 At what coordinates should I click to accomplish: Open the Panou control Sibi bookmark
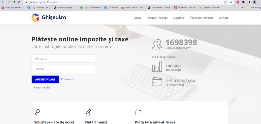133,8
